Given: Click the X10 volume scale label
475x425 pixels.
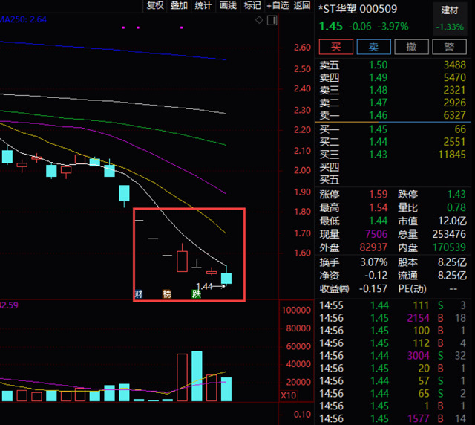Looking at the screenshot, I should point(288,395).
